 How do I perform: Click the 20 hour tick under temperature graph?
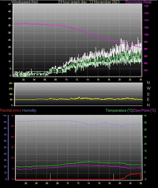[120, 183]
